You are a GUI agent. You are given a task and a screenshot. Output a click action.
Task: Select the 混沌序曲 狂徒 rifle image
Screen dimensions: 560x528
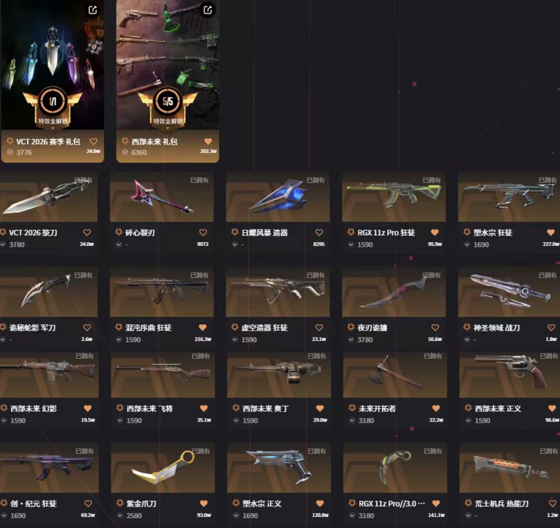tap(162, 292)
